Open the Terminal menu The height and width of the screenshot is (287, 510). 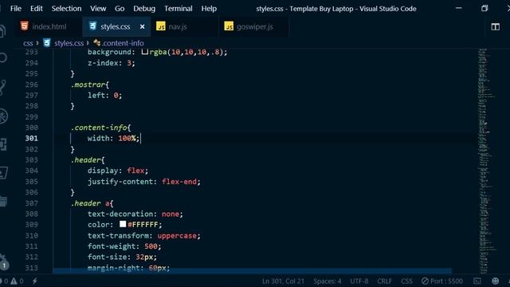click(x=178, y=9)
